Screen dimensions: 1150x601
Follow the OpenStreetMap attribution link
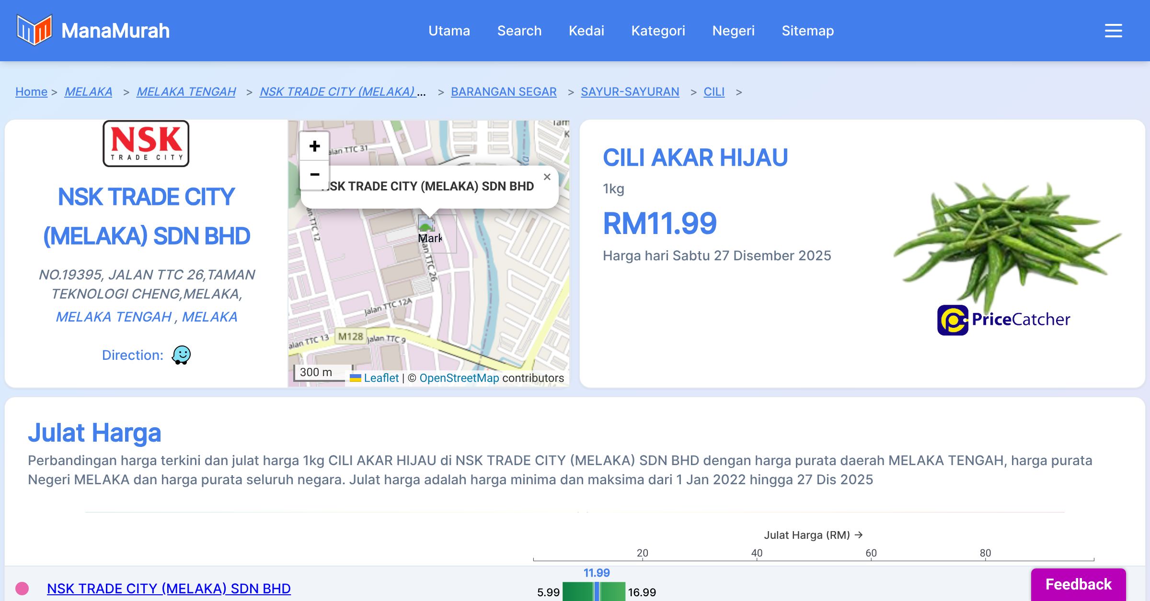[x=459, y=378]
